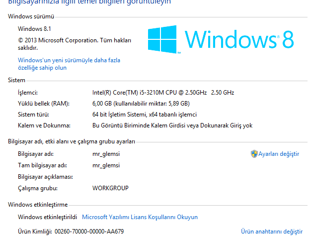Click the shield icon beside Ayarları değiştir
The height and width of the screenshot is (242, 310).
(254, 154)
